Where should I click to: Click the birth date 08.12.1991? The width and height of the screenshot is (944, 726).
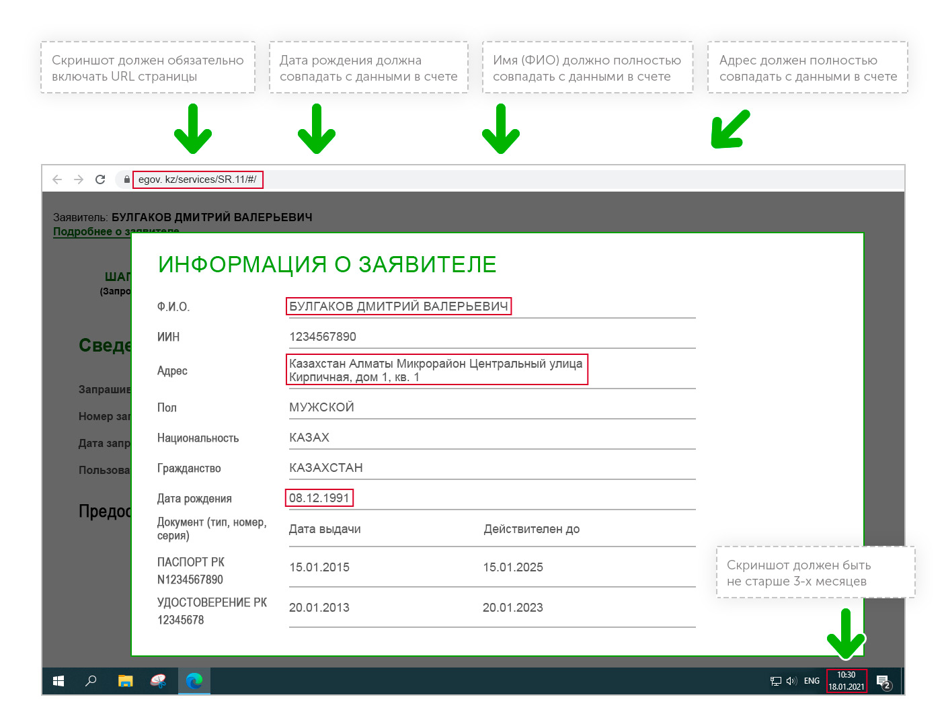tap(319, 498)
